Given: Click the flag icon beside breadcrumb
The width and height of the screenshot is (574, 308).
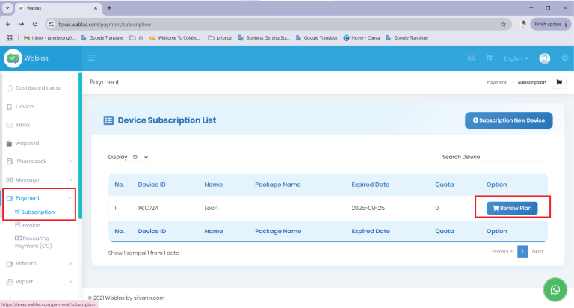Looking at the screenshot, I should (559, 82).
